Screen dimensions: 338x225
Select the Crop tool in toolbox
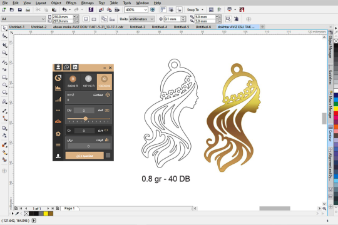(4, 45)
